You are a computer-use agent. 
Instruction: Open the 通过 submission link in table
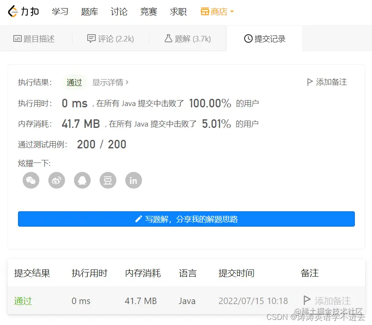(22, 301)
